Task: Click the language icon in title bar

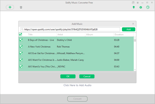Action: [133, 3]
